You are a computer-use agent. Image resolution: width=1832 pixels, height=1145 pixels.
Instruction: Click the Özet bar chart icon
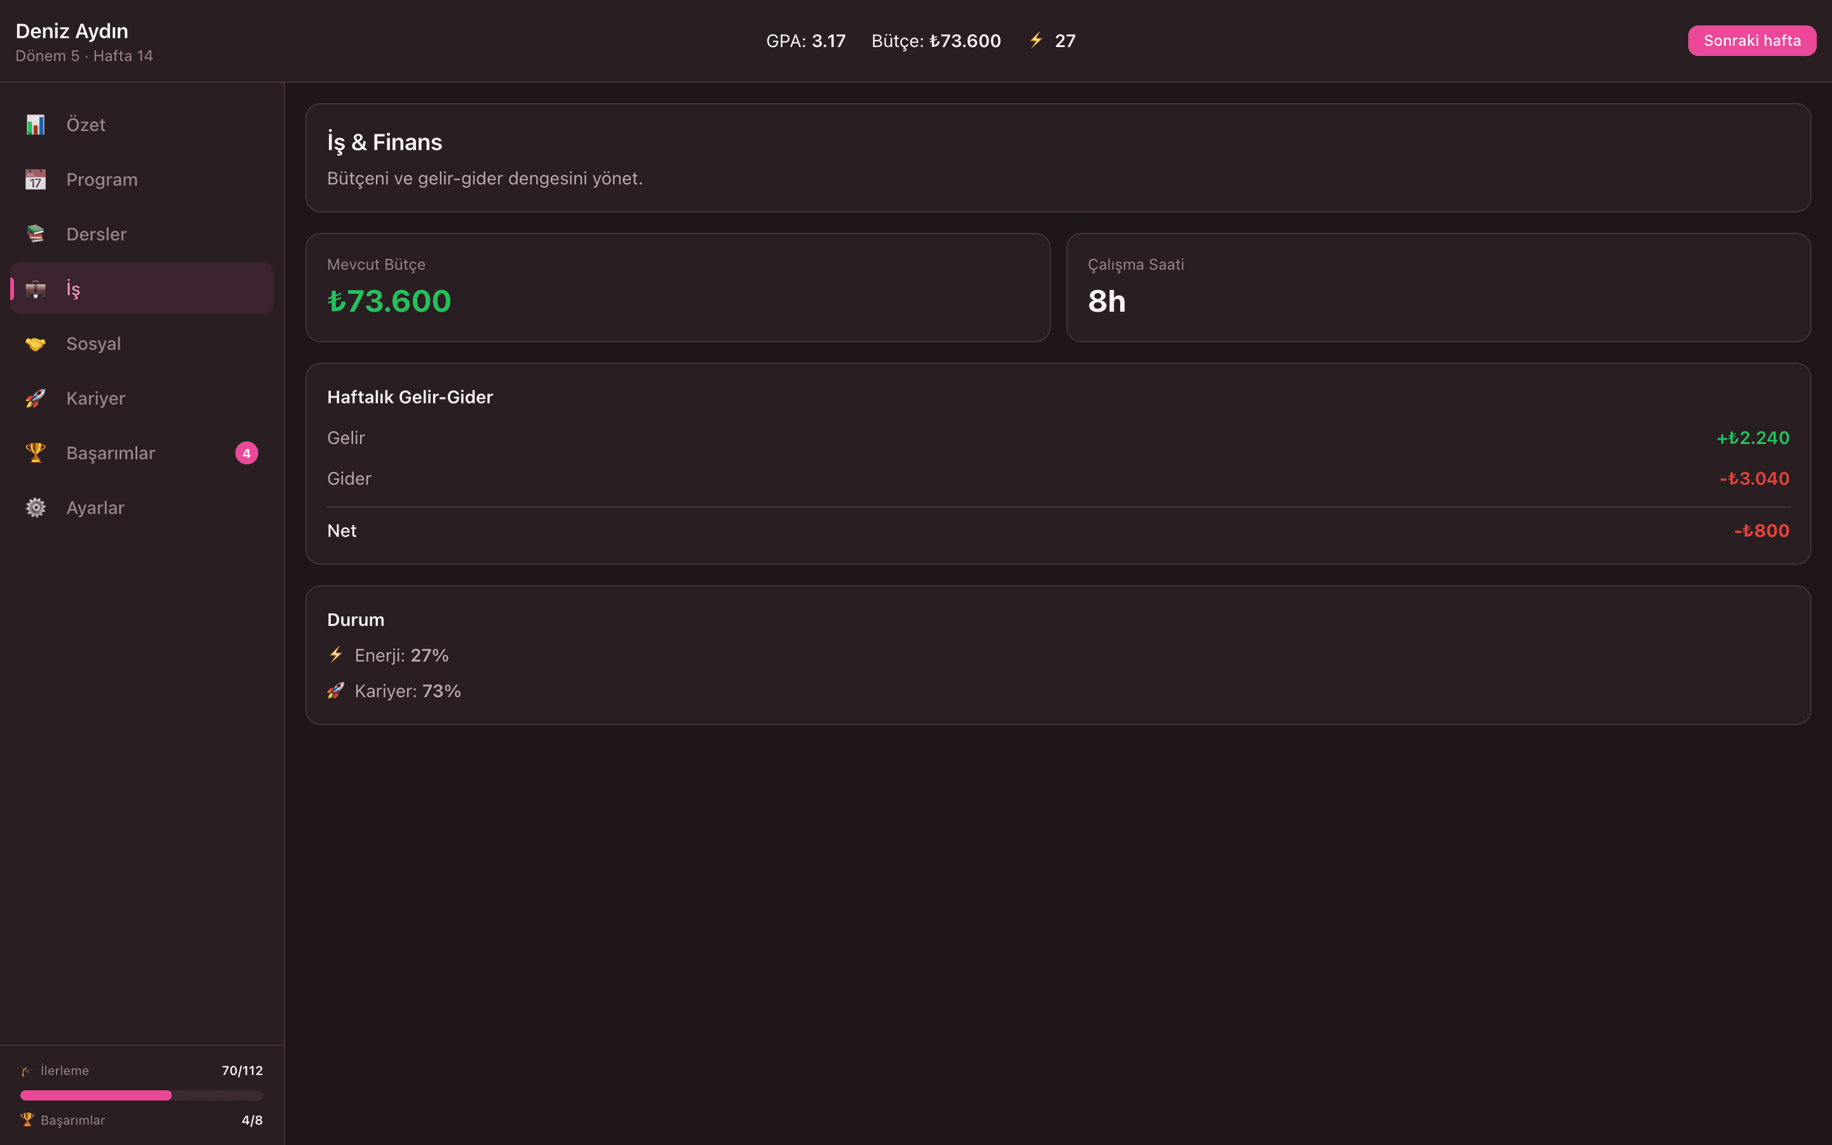[36, 125]
